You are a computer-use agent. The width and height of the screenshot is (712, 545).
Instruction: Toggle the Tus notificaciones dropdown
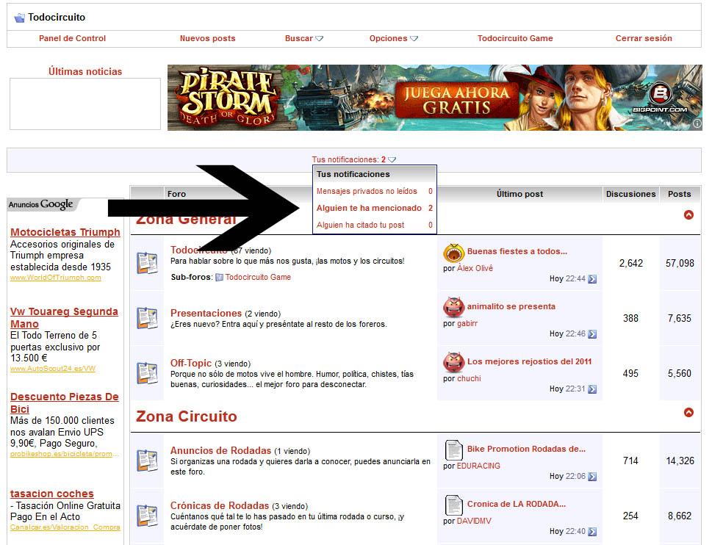click(x=353, y=159)
